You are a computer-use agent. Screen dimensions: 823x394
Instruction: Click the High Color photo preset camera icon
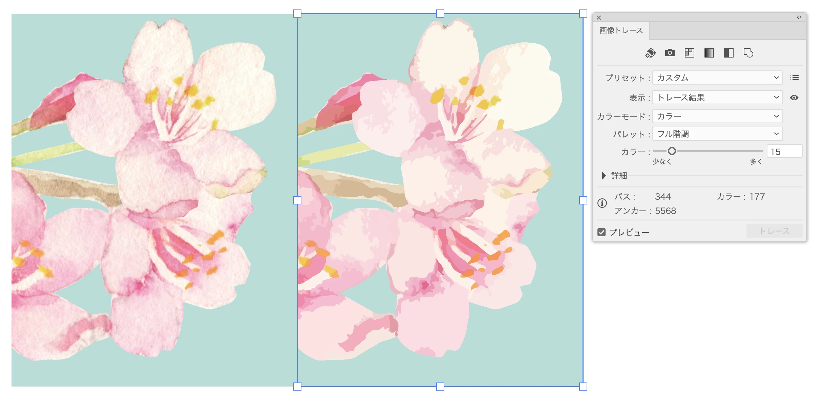click(670, 53)
